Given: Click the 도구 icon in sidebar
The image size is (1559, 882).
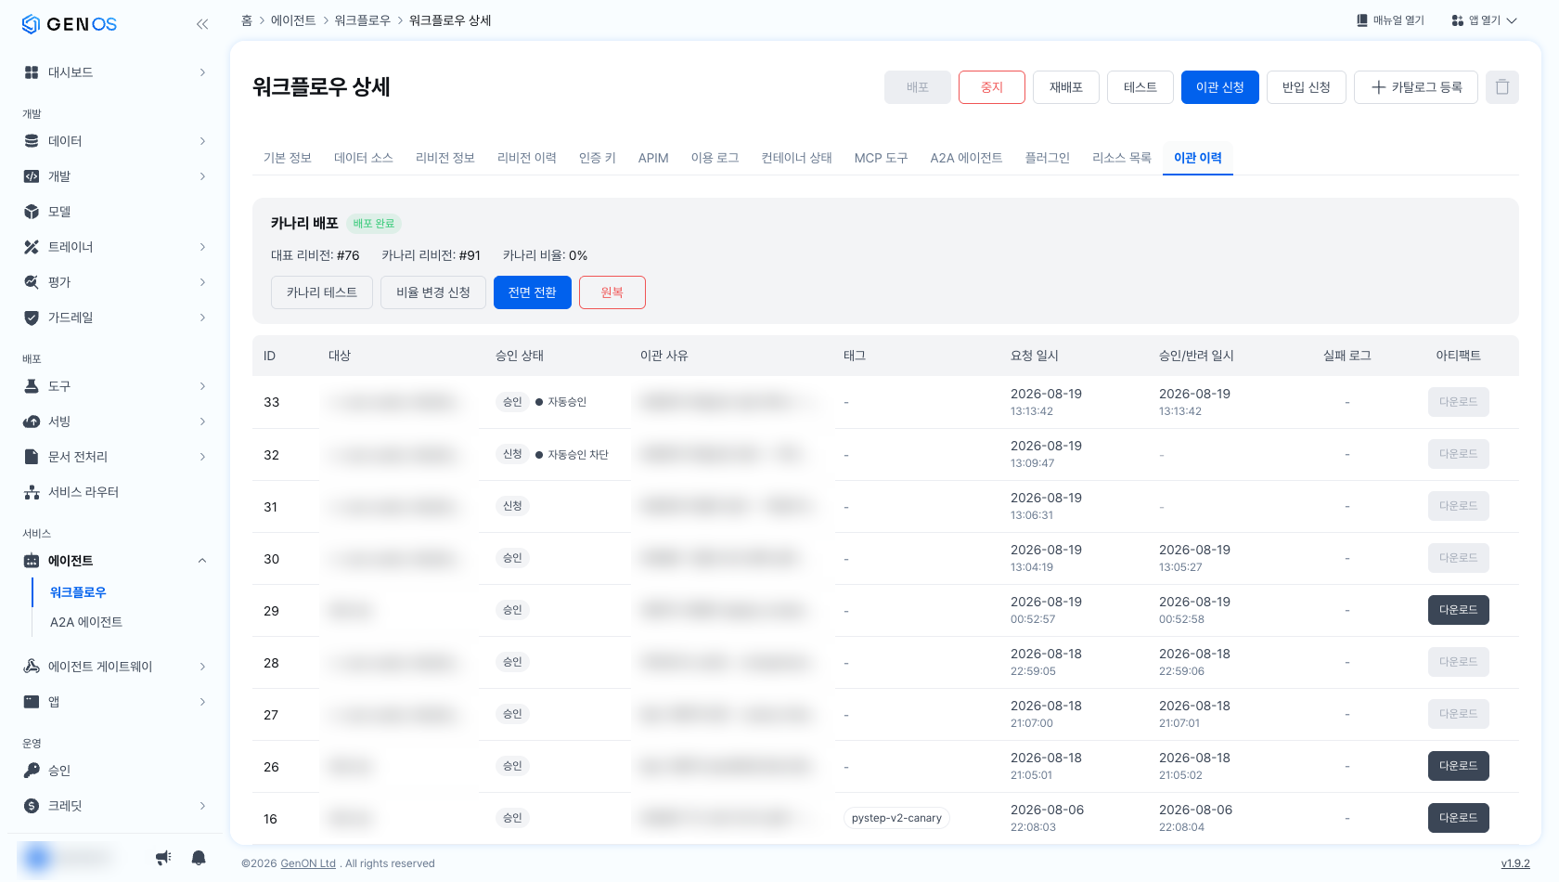Looking at the screenshot, I should (32, 386).
